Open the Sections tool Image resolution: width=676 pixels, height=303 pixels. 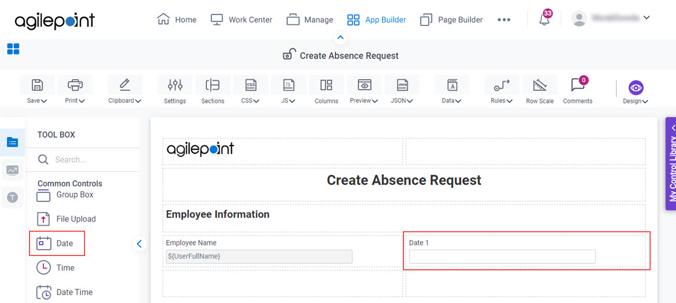coord(213,90)
